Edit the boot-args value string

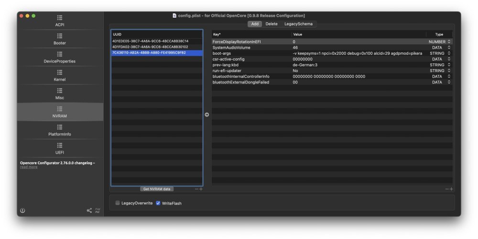click(357, 53)
